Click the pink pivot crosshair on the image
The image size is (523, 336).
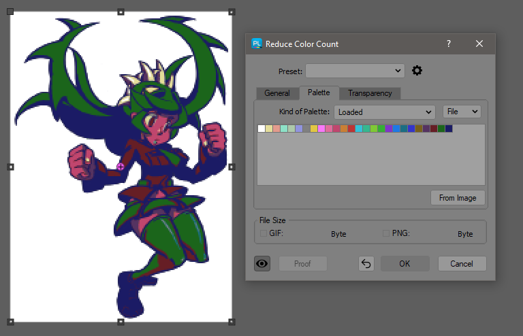pyautogui.click(x=121, y=167)
